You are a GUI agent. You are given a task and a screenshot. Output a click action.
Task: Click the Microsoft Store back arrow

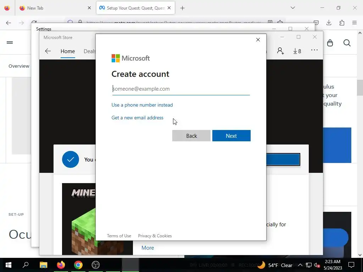pos(48,51)
